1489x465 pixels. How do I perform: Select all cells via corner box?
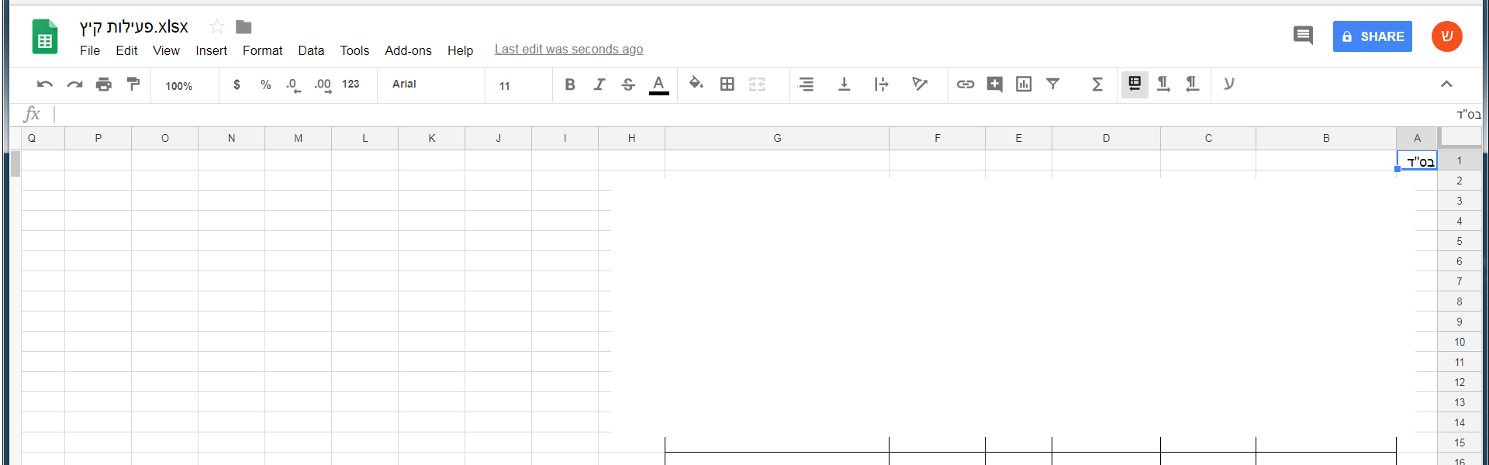pos(1460,138)
